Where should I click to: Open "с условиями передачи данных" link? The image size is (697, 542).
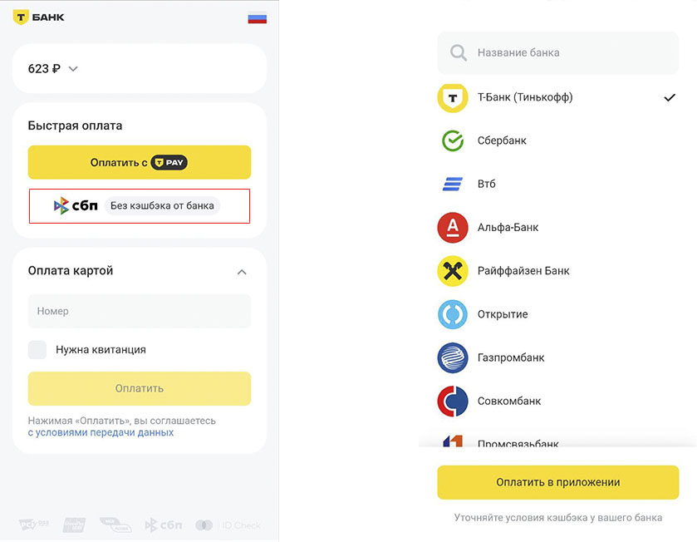(101, 433)
